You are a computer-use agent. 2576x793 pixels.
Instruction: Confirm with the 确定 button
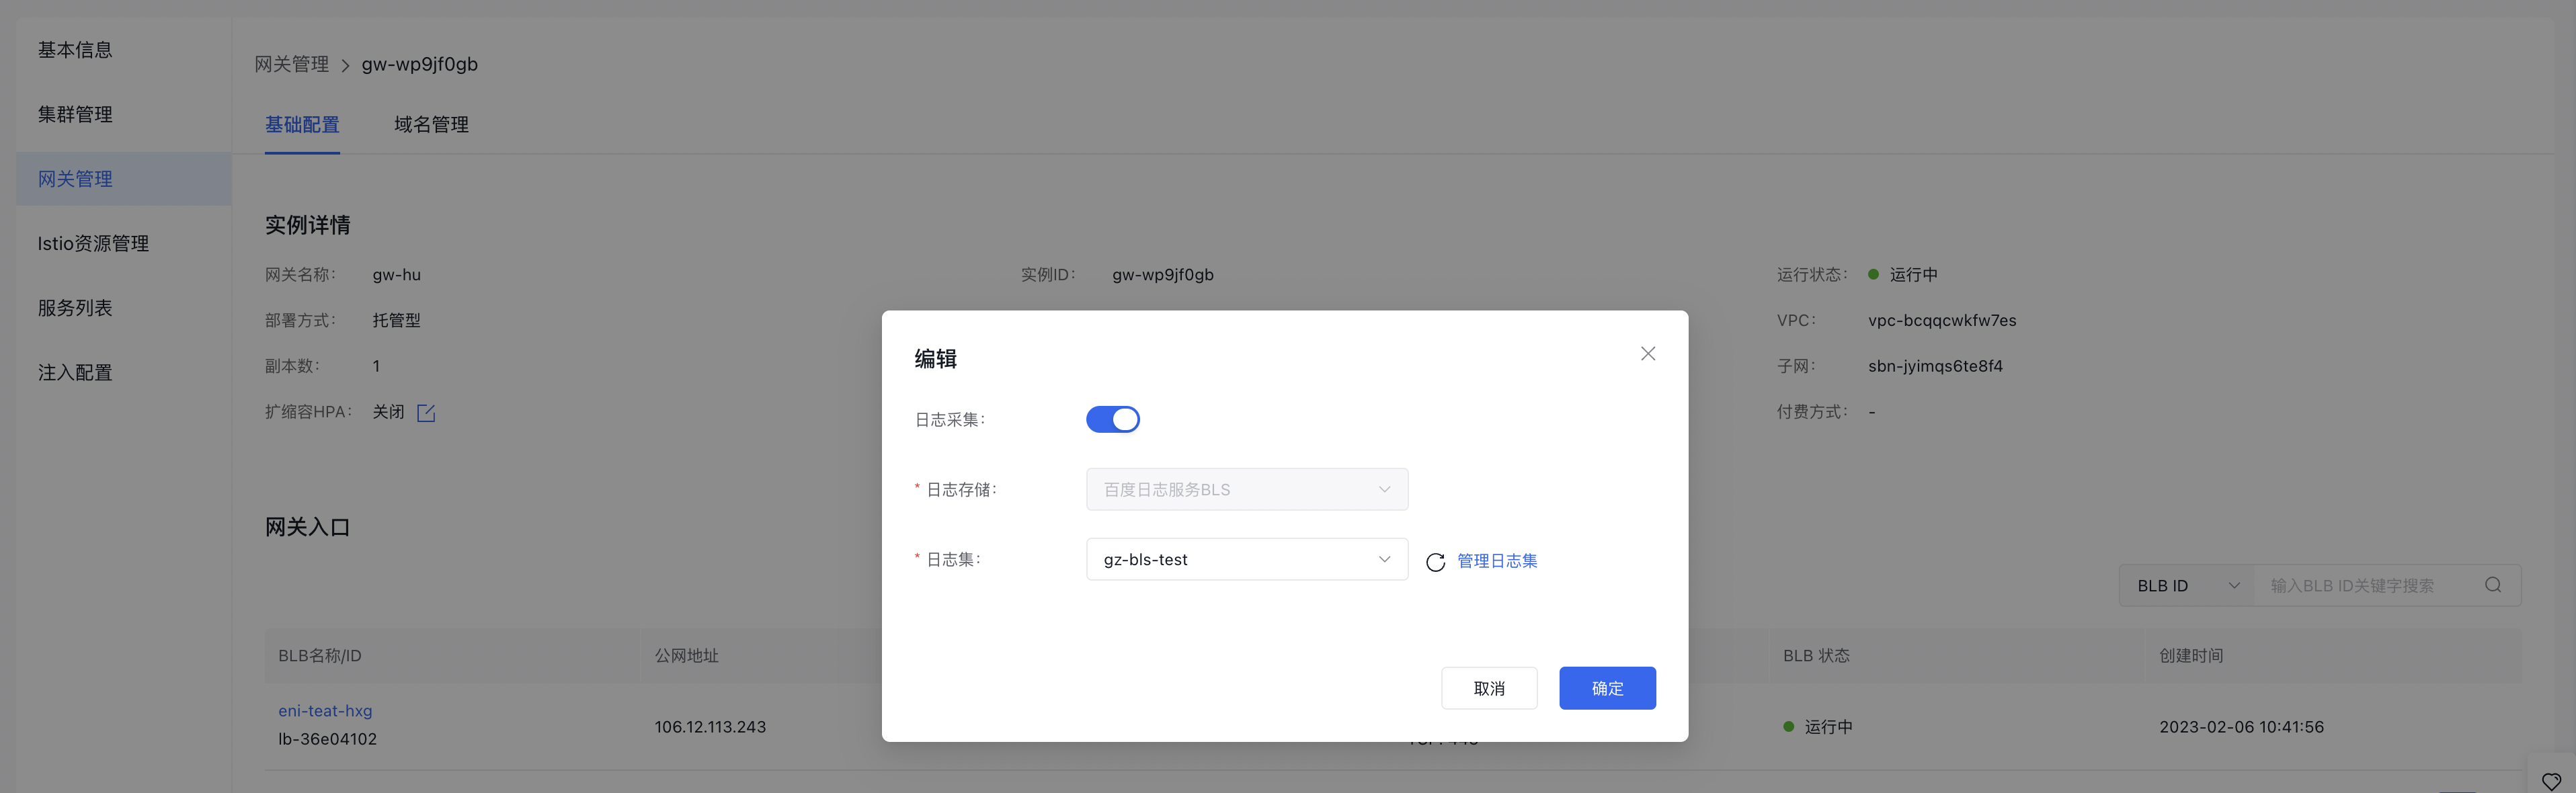click(1607, 688)
